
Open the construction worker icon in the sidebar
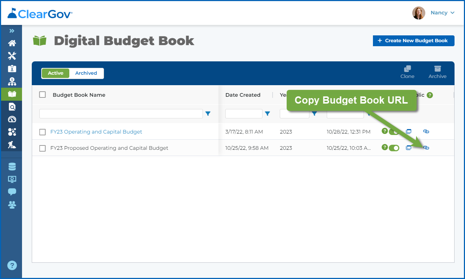[x=12, y=145]
